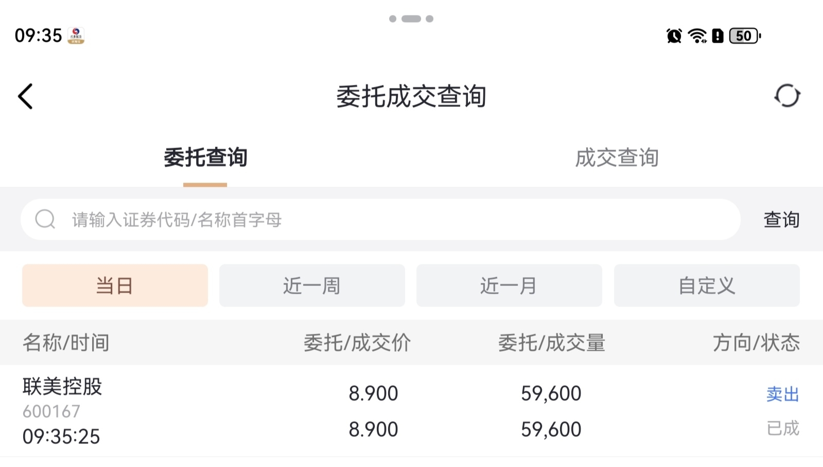
Task: Open the 联美控股 order entry
Action: point(62,387)
